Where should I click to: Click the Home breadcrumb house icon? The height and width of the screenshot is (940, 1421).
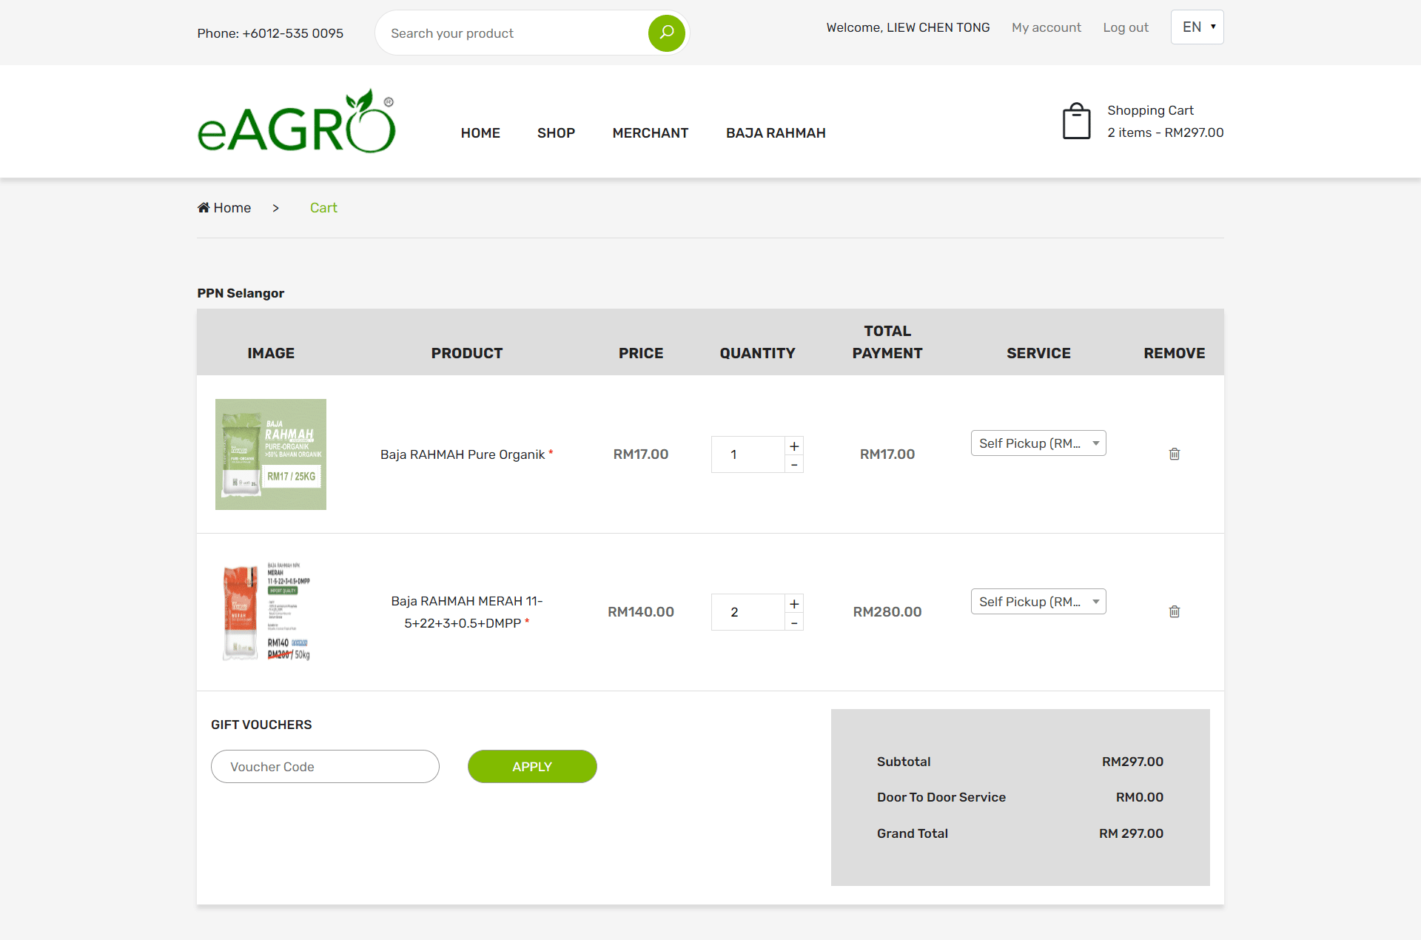click(204, 207)
